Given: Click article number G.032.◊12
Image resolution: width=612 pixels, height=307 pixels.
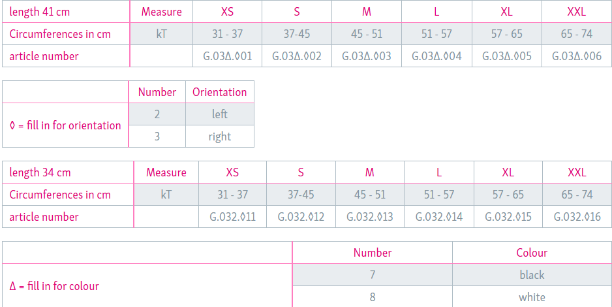Looking at the screenshot, I should tap(301, 217).
